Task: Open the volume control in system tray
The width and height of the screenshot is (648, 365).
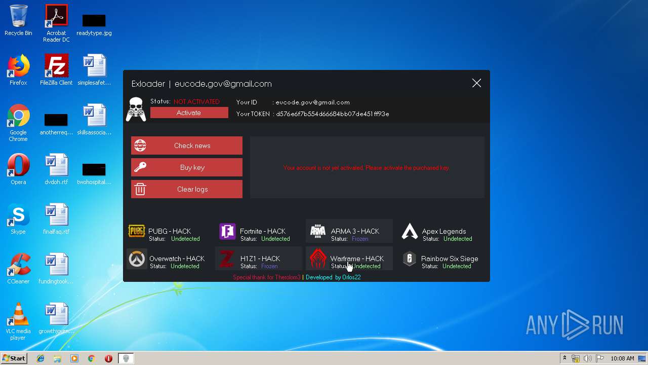Action: (x=588, y=358)
